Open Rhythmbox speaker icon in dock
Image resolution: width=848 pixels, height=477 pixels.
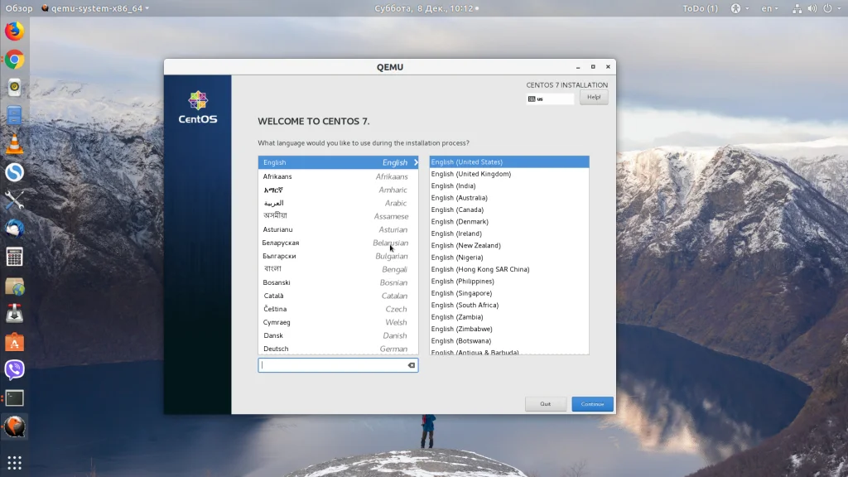point(15,87)
